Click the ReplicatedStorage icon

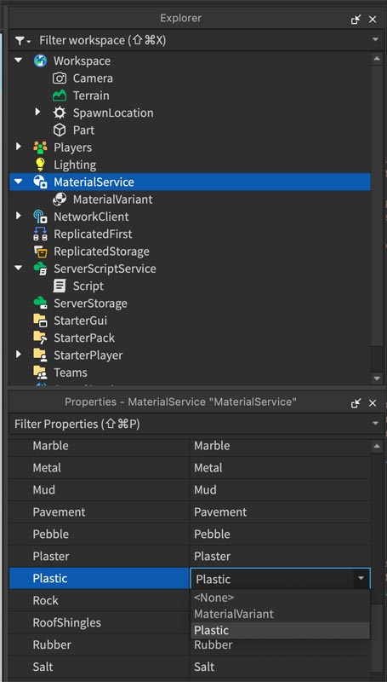(40, 251)
